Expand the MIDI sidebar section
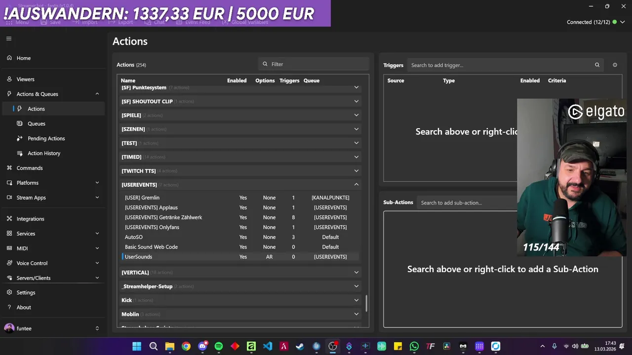 pos(97,248)
